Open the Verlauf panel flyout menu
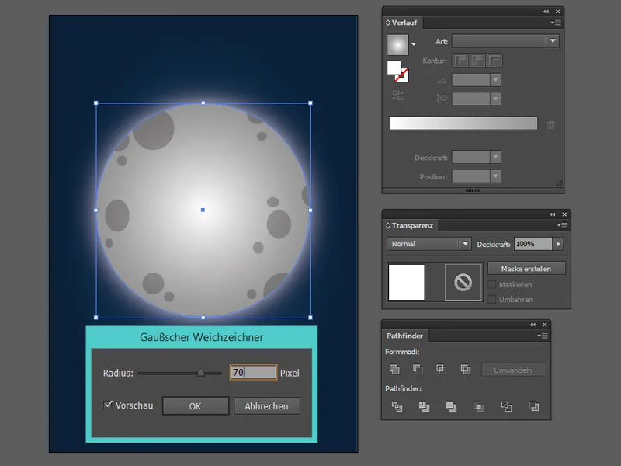The height and width of the screenshot is (466, 621). 556,23
